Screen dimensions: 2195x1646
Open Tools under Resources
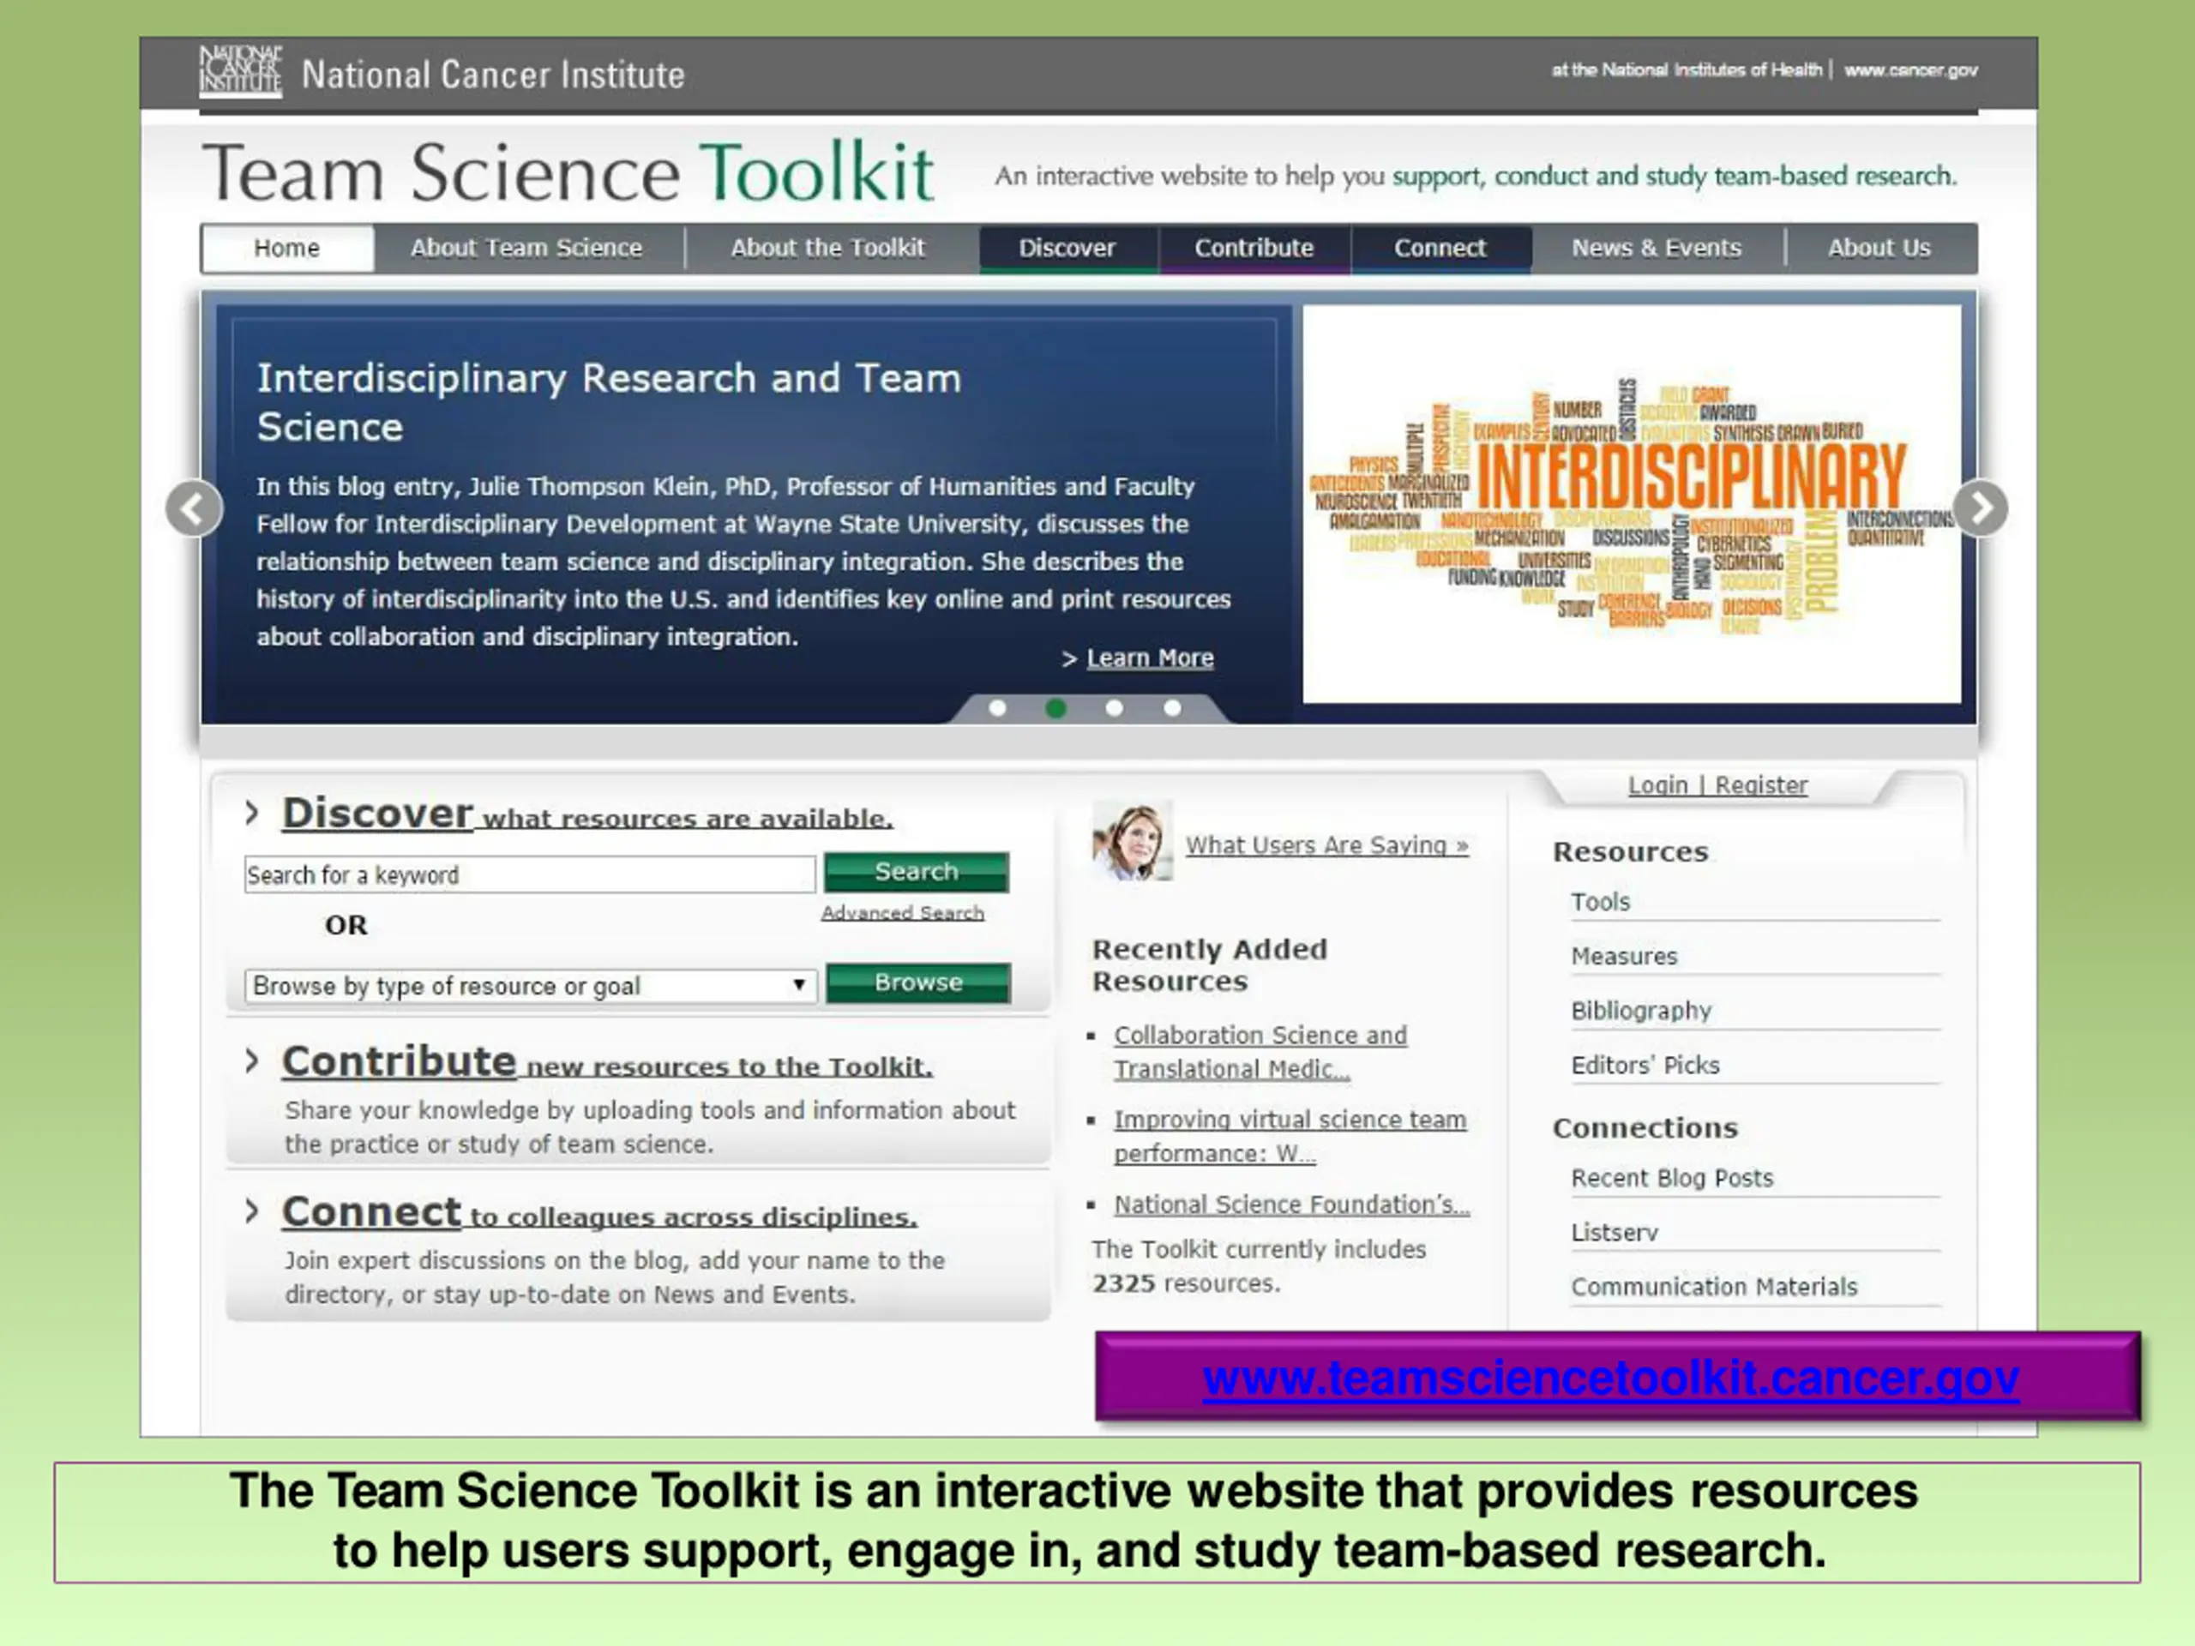[x=1601, y=902]
